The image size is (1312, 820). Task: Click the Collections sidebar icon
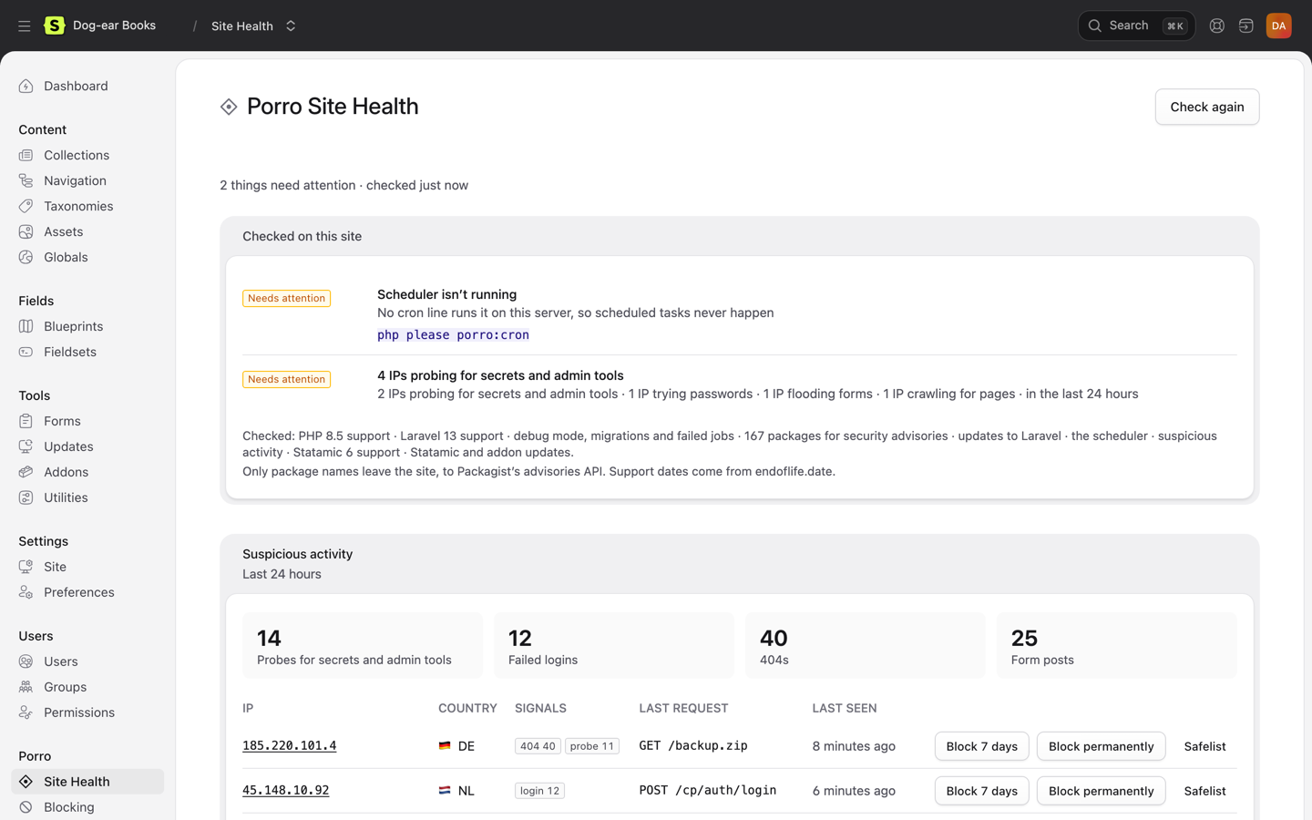click(x=26, y=156)
